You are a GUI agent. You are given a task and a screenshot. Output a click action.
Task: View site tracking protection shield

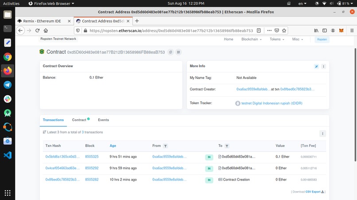78,30
